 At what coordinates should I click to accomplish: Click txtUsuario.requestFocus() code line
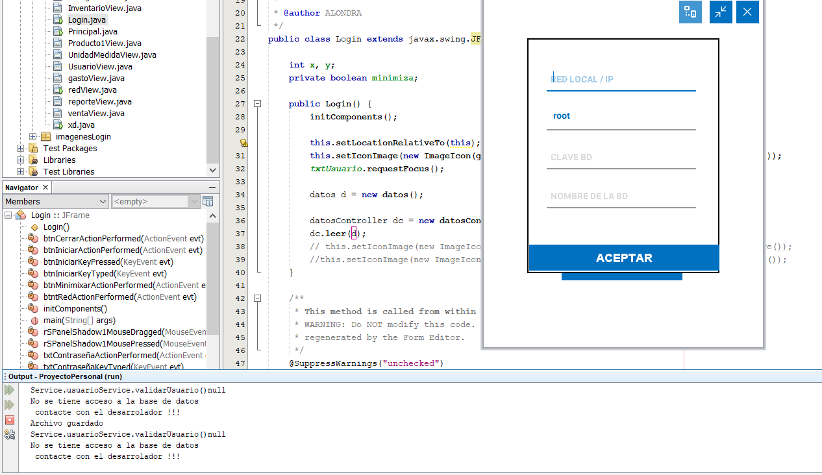[x=377, y=169]
